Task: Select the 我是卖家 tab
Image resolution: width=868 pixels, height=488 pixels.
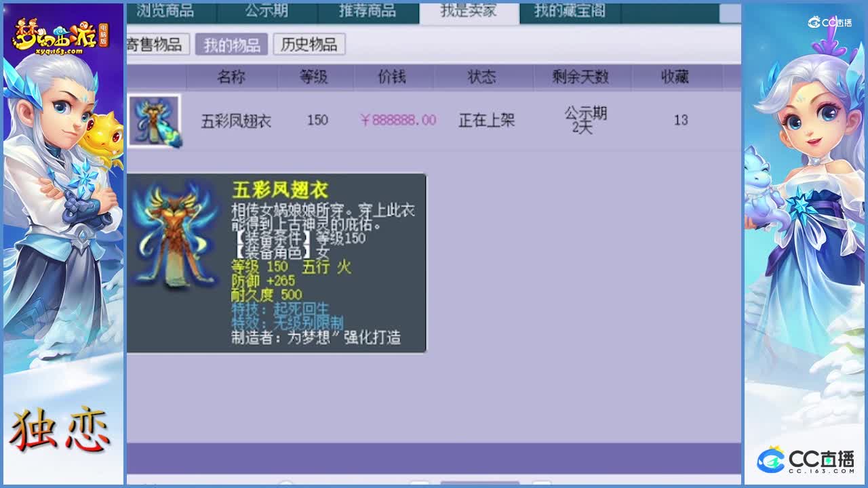Action: 469,12
